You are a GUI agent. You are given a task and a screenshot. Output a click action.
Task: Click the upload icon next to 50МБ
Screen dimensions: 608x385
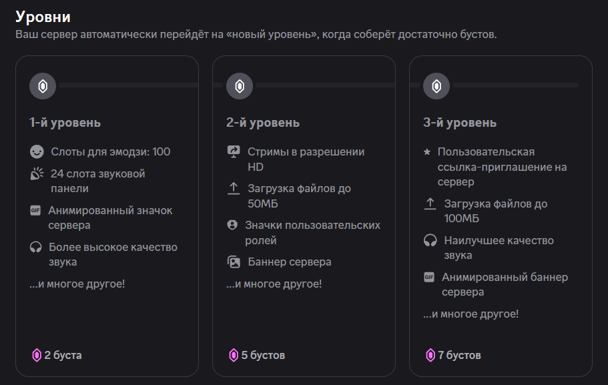[233, 189]
